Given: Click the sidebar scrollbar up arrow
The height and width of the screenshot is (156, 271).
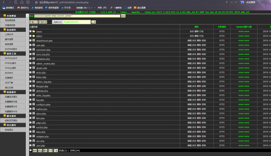Looking at the screenshot, I should (27, 16).
